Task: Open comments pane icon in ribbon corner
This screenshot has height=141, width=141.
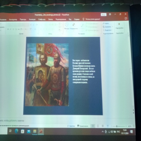Action: [126, 19]
